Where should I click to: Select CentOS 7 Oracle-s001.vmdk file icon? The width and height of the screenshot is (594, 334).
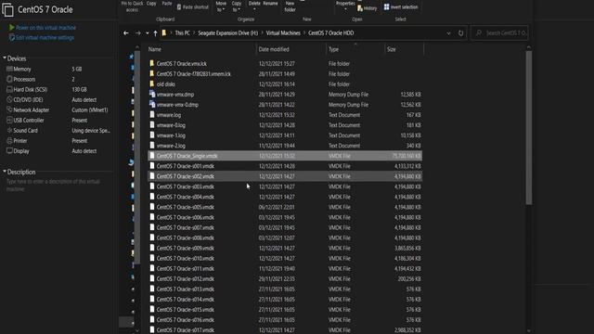point(152,165)
